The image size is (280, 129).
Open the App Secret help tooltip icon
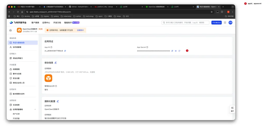coord(147,47)
